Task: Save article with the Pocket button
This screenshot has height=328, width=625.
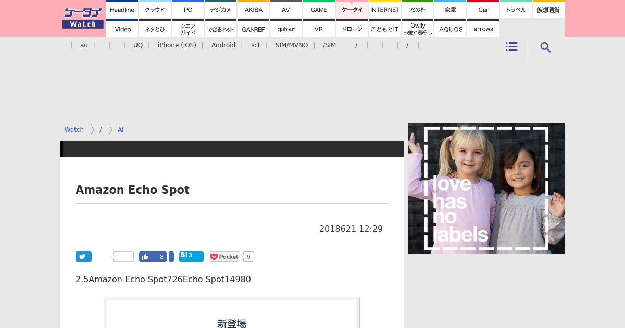Action: (x=224, y=257)
